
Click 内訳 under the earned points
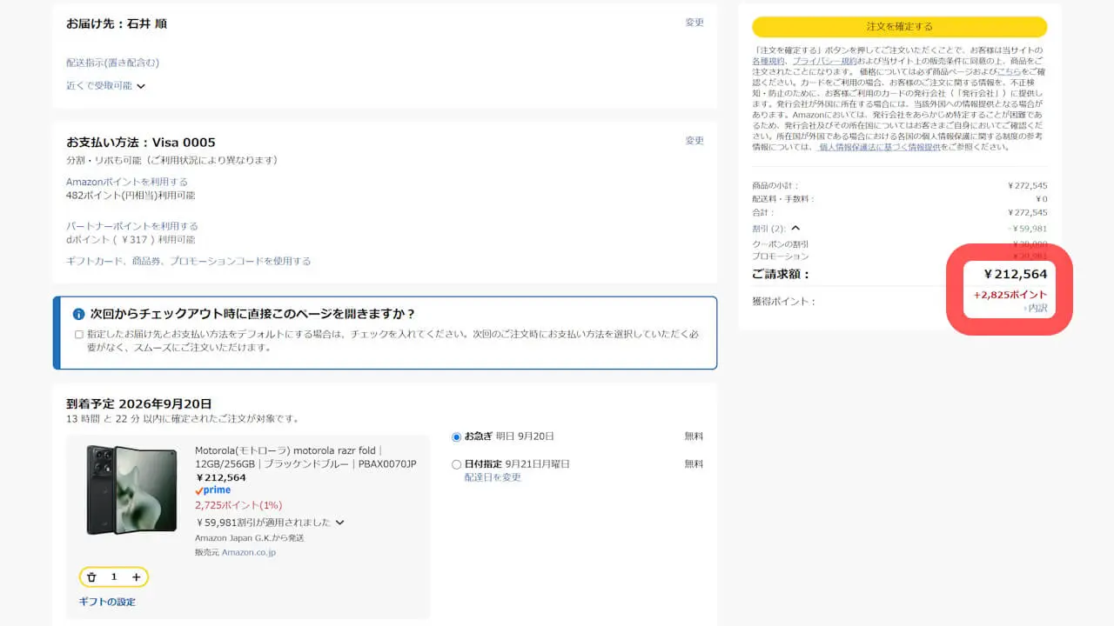(x=1036, y=308)
